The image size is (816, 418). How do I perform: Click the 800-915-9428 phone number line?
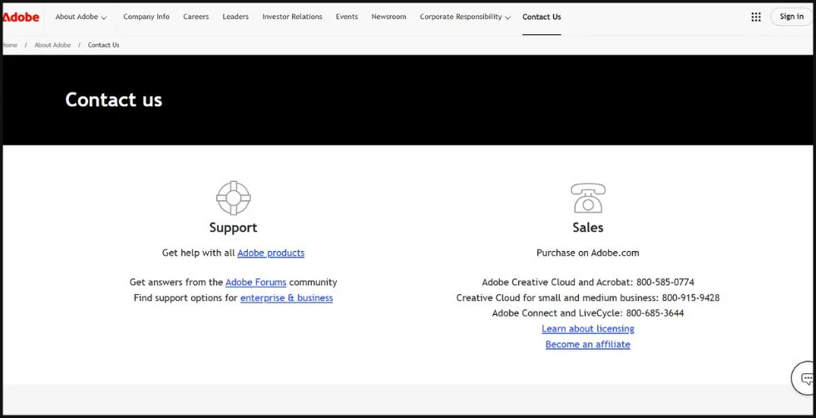click(x=588, y=298)
